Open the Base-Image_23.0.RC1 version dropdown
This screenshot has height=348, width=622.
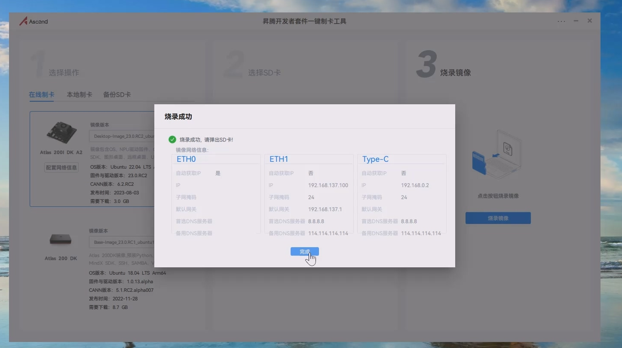point(122,242)
